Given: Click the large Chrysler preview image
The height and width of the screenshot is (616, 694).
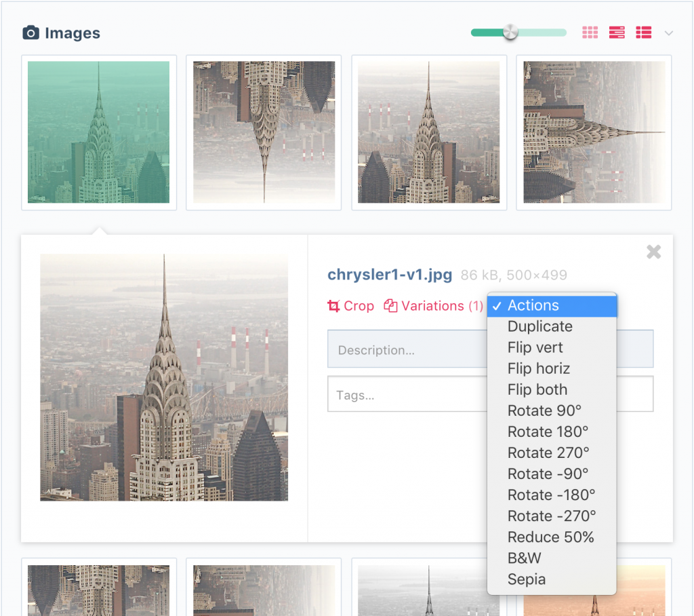Looking at the screenshot, I should click(164, 378).
